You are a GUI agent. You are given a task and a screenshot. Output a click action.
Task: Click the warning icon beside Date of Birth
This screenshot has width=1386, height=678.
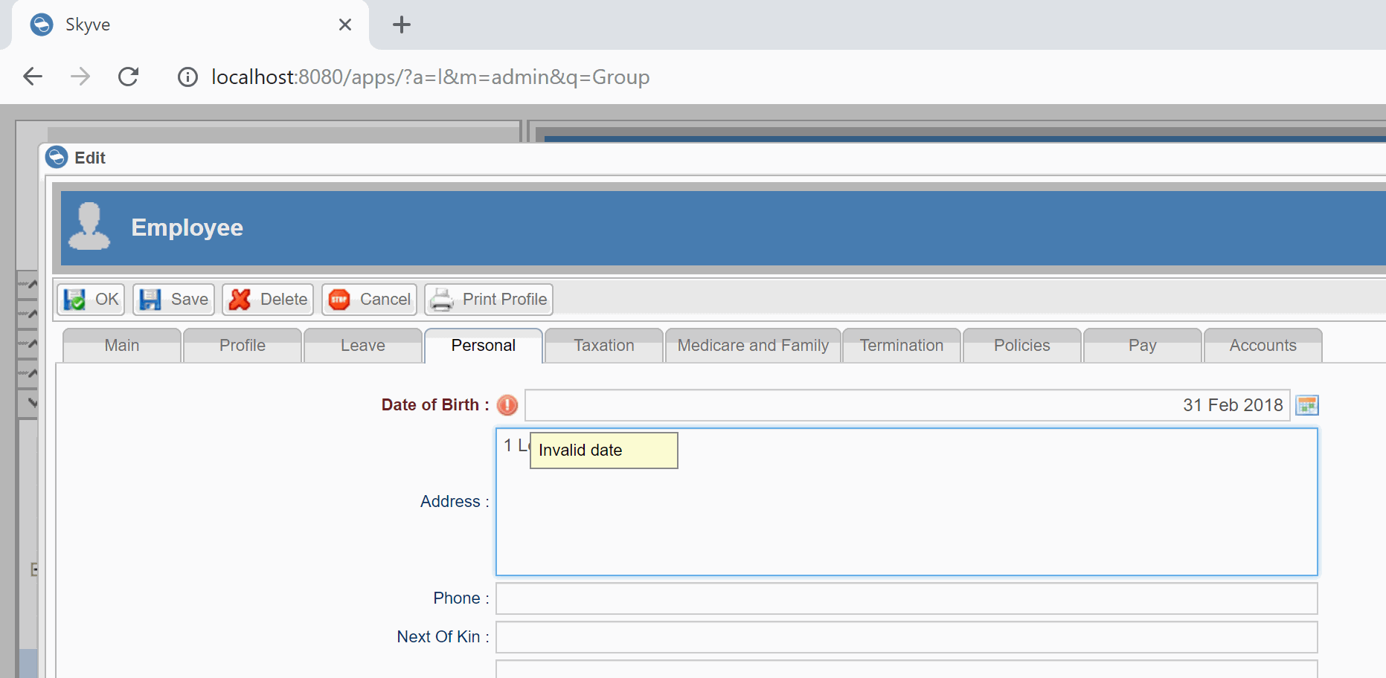point(506,405)
